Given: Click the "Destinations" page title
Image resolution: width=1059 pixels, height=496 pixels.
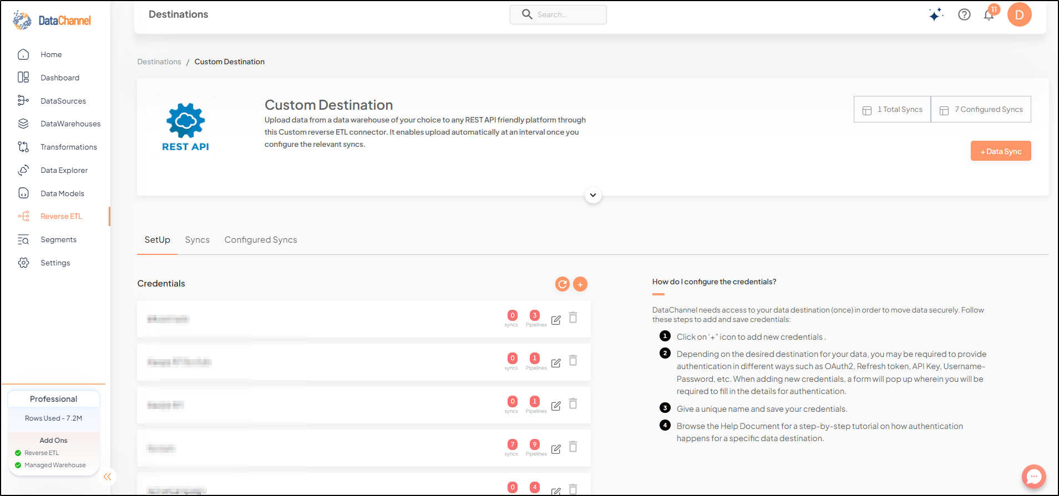Looking at the screenshot, I should 179,14.
